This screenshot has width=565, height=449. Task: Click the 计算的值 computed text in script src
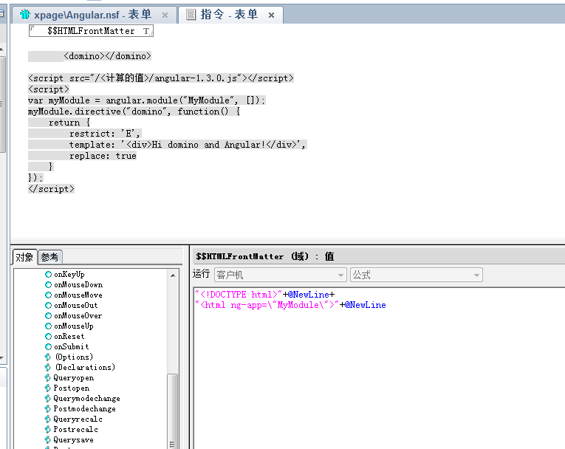pyautogui.click(x=123, y=78)
